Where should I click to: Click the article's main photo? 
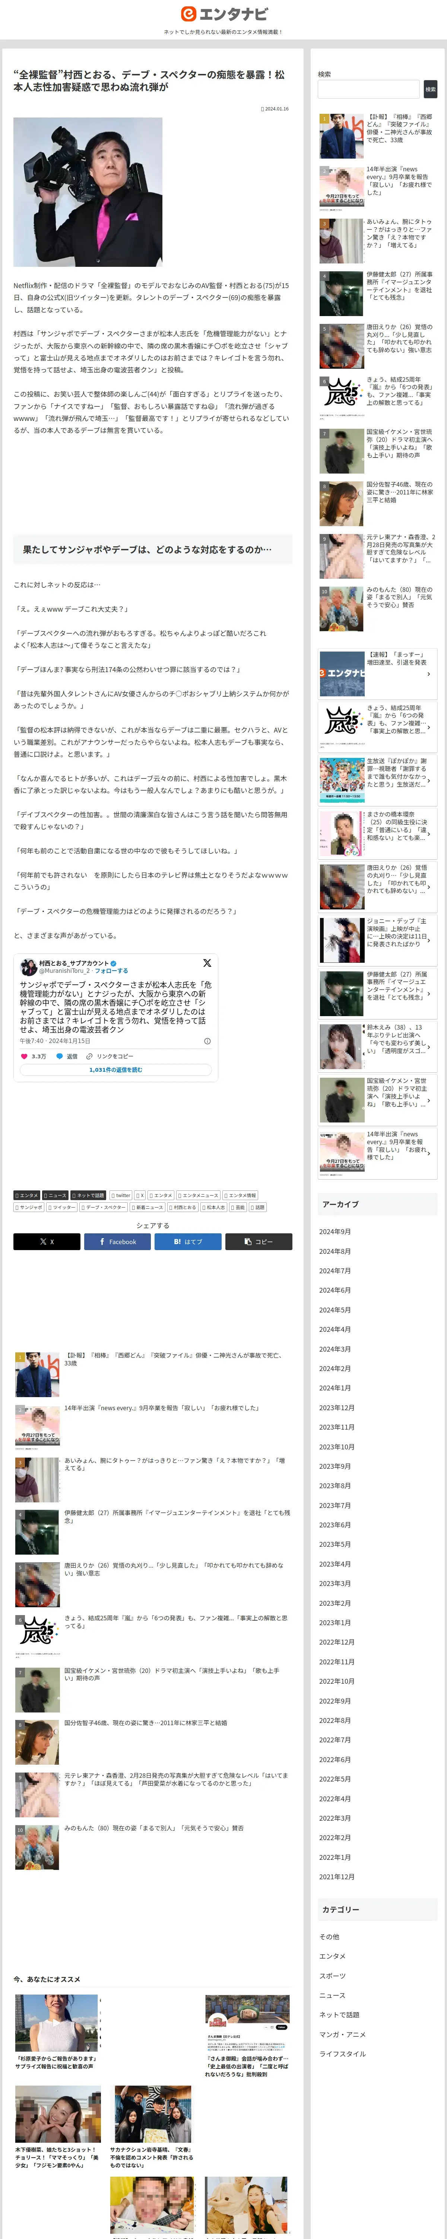[88, 192]
